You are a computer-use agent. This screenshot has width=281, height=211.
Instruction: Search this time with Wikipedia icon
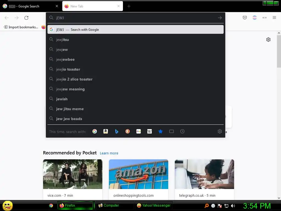point(150,131)
